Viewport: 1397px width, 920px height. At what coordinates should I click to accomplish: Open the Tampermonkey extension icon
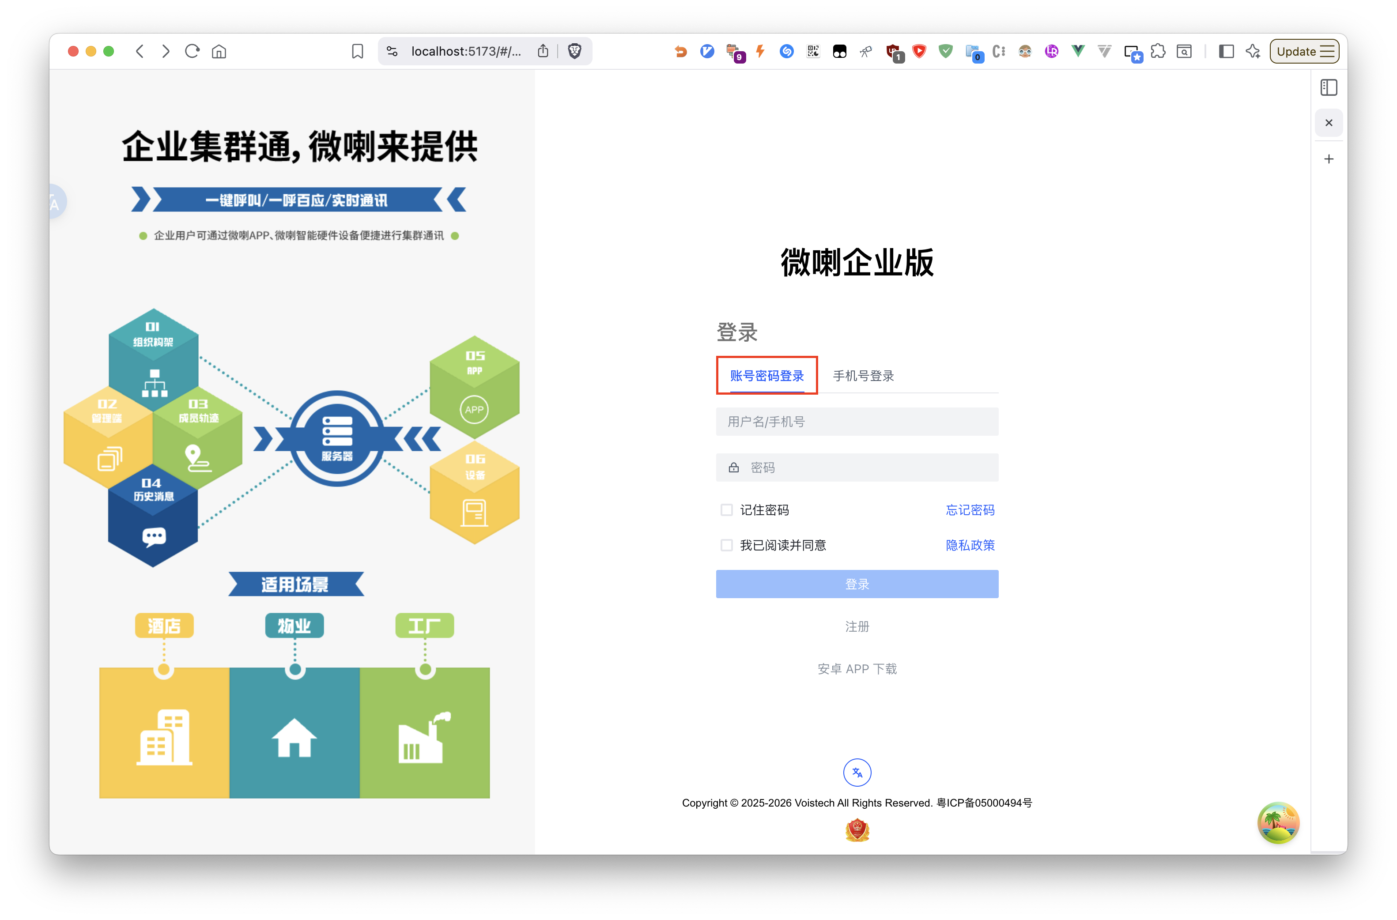click(839, 51)
